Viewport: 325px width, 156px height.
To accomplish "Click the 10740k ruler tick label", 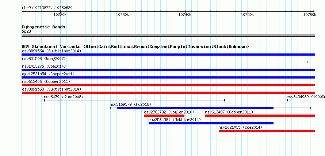I will [x=185, y=15].
